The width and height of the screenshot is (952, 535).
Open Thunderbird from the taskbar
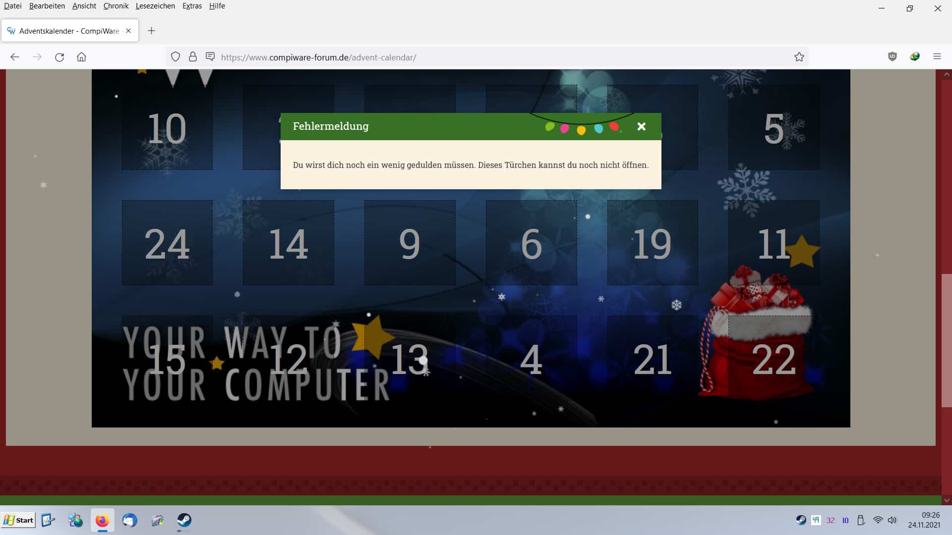(x=129, y=520)
